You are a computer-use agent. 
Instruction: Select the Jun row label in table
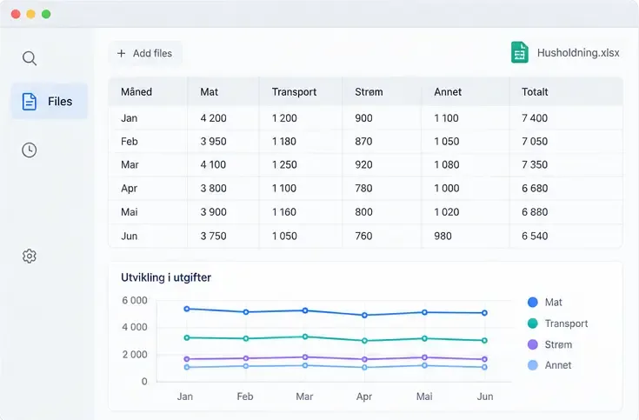pyautogui.click(x=130, y=237)
